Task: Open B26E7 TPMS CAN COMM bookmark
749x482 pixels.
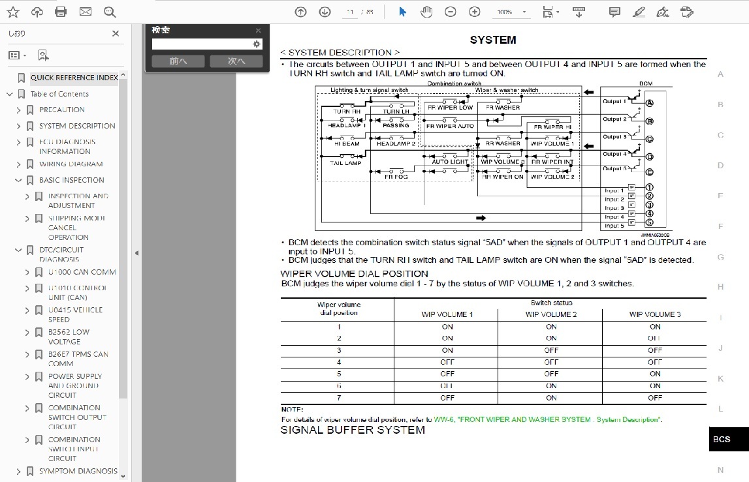Action: (x=78, y=359)
